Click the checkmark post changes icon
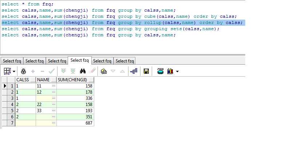This screenshot has height=167, width=298. pyautogui.click(x=52, y=71)
